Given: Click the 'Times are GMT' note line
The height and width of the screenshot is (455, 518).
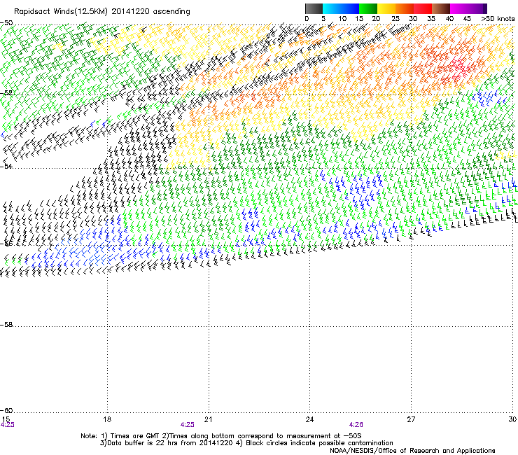Looking at the screenshot, I should pyautogui.click(x=221, y=436).
